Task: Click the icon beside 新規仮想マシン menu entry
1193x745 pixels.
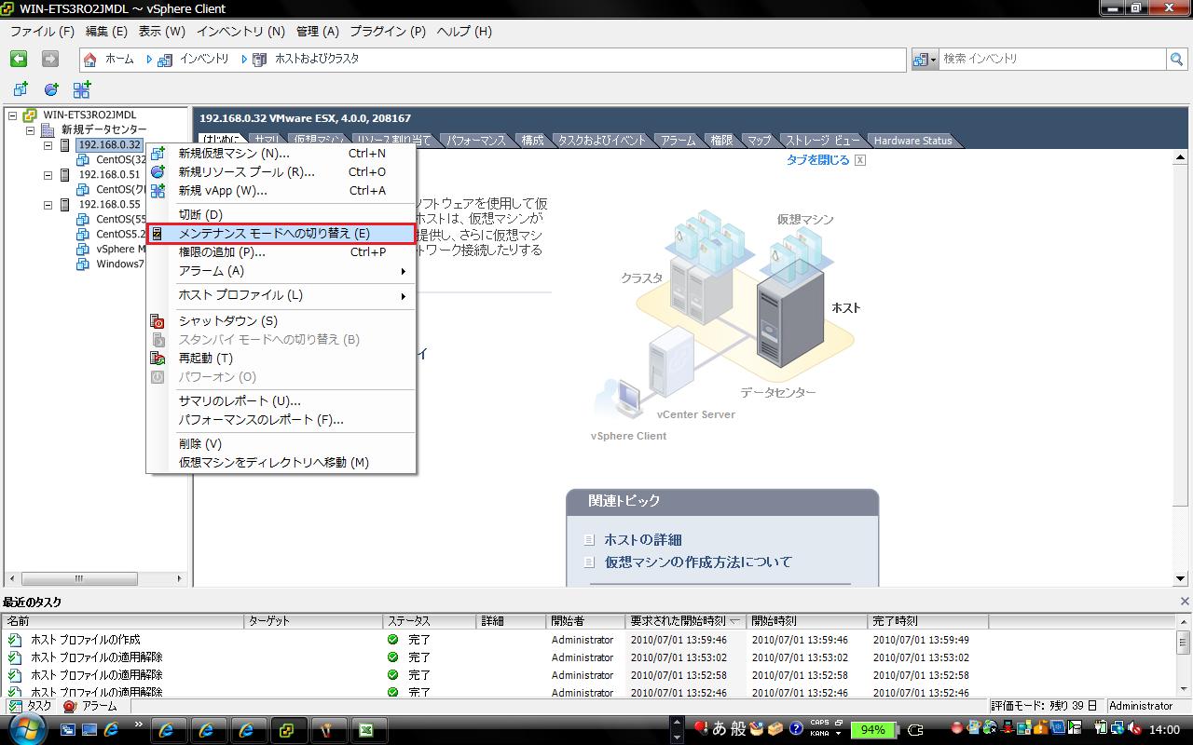Action: pos(158,154)
